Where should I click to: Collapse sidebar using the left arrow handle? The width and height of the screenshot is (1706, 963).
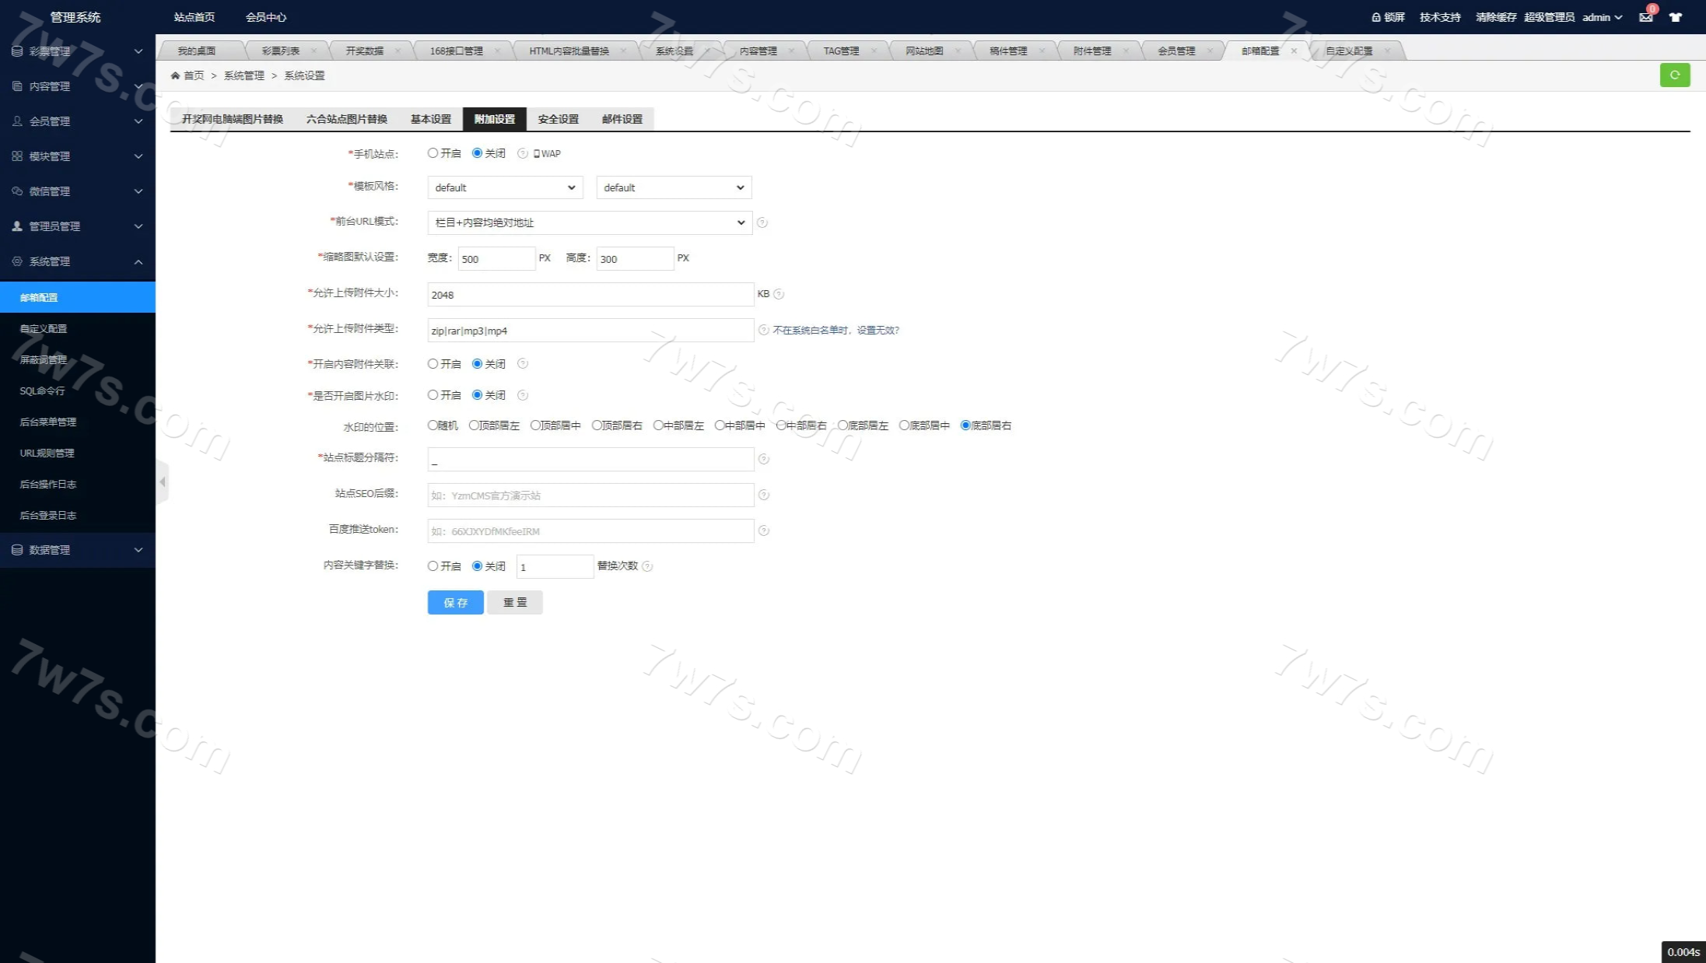click(162, 482)
